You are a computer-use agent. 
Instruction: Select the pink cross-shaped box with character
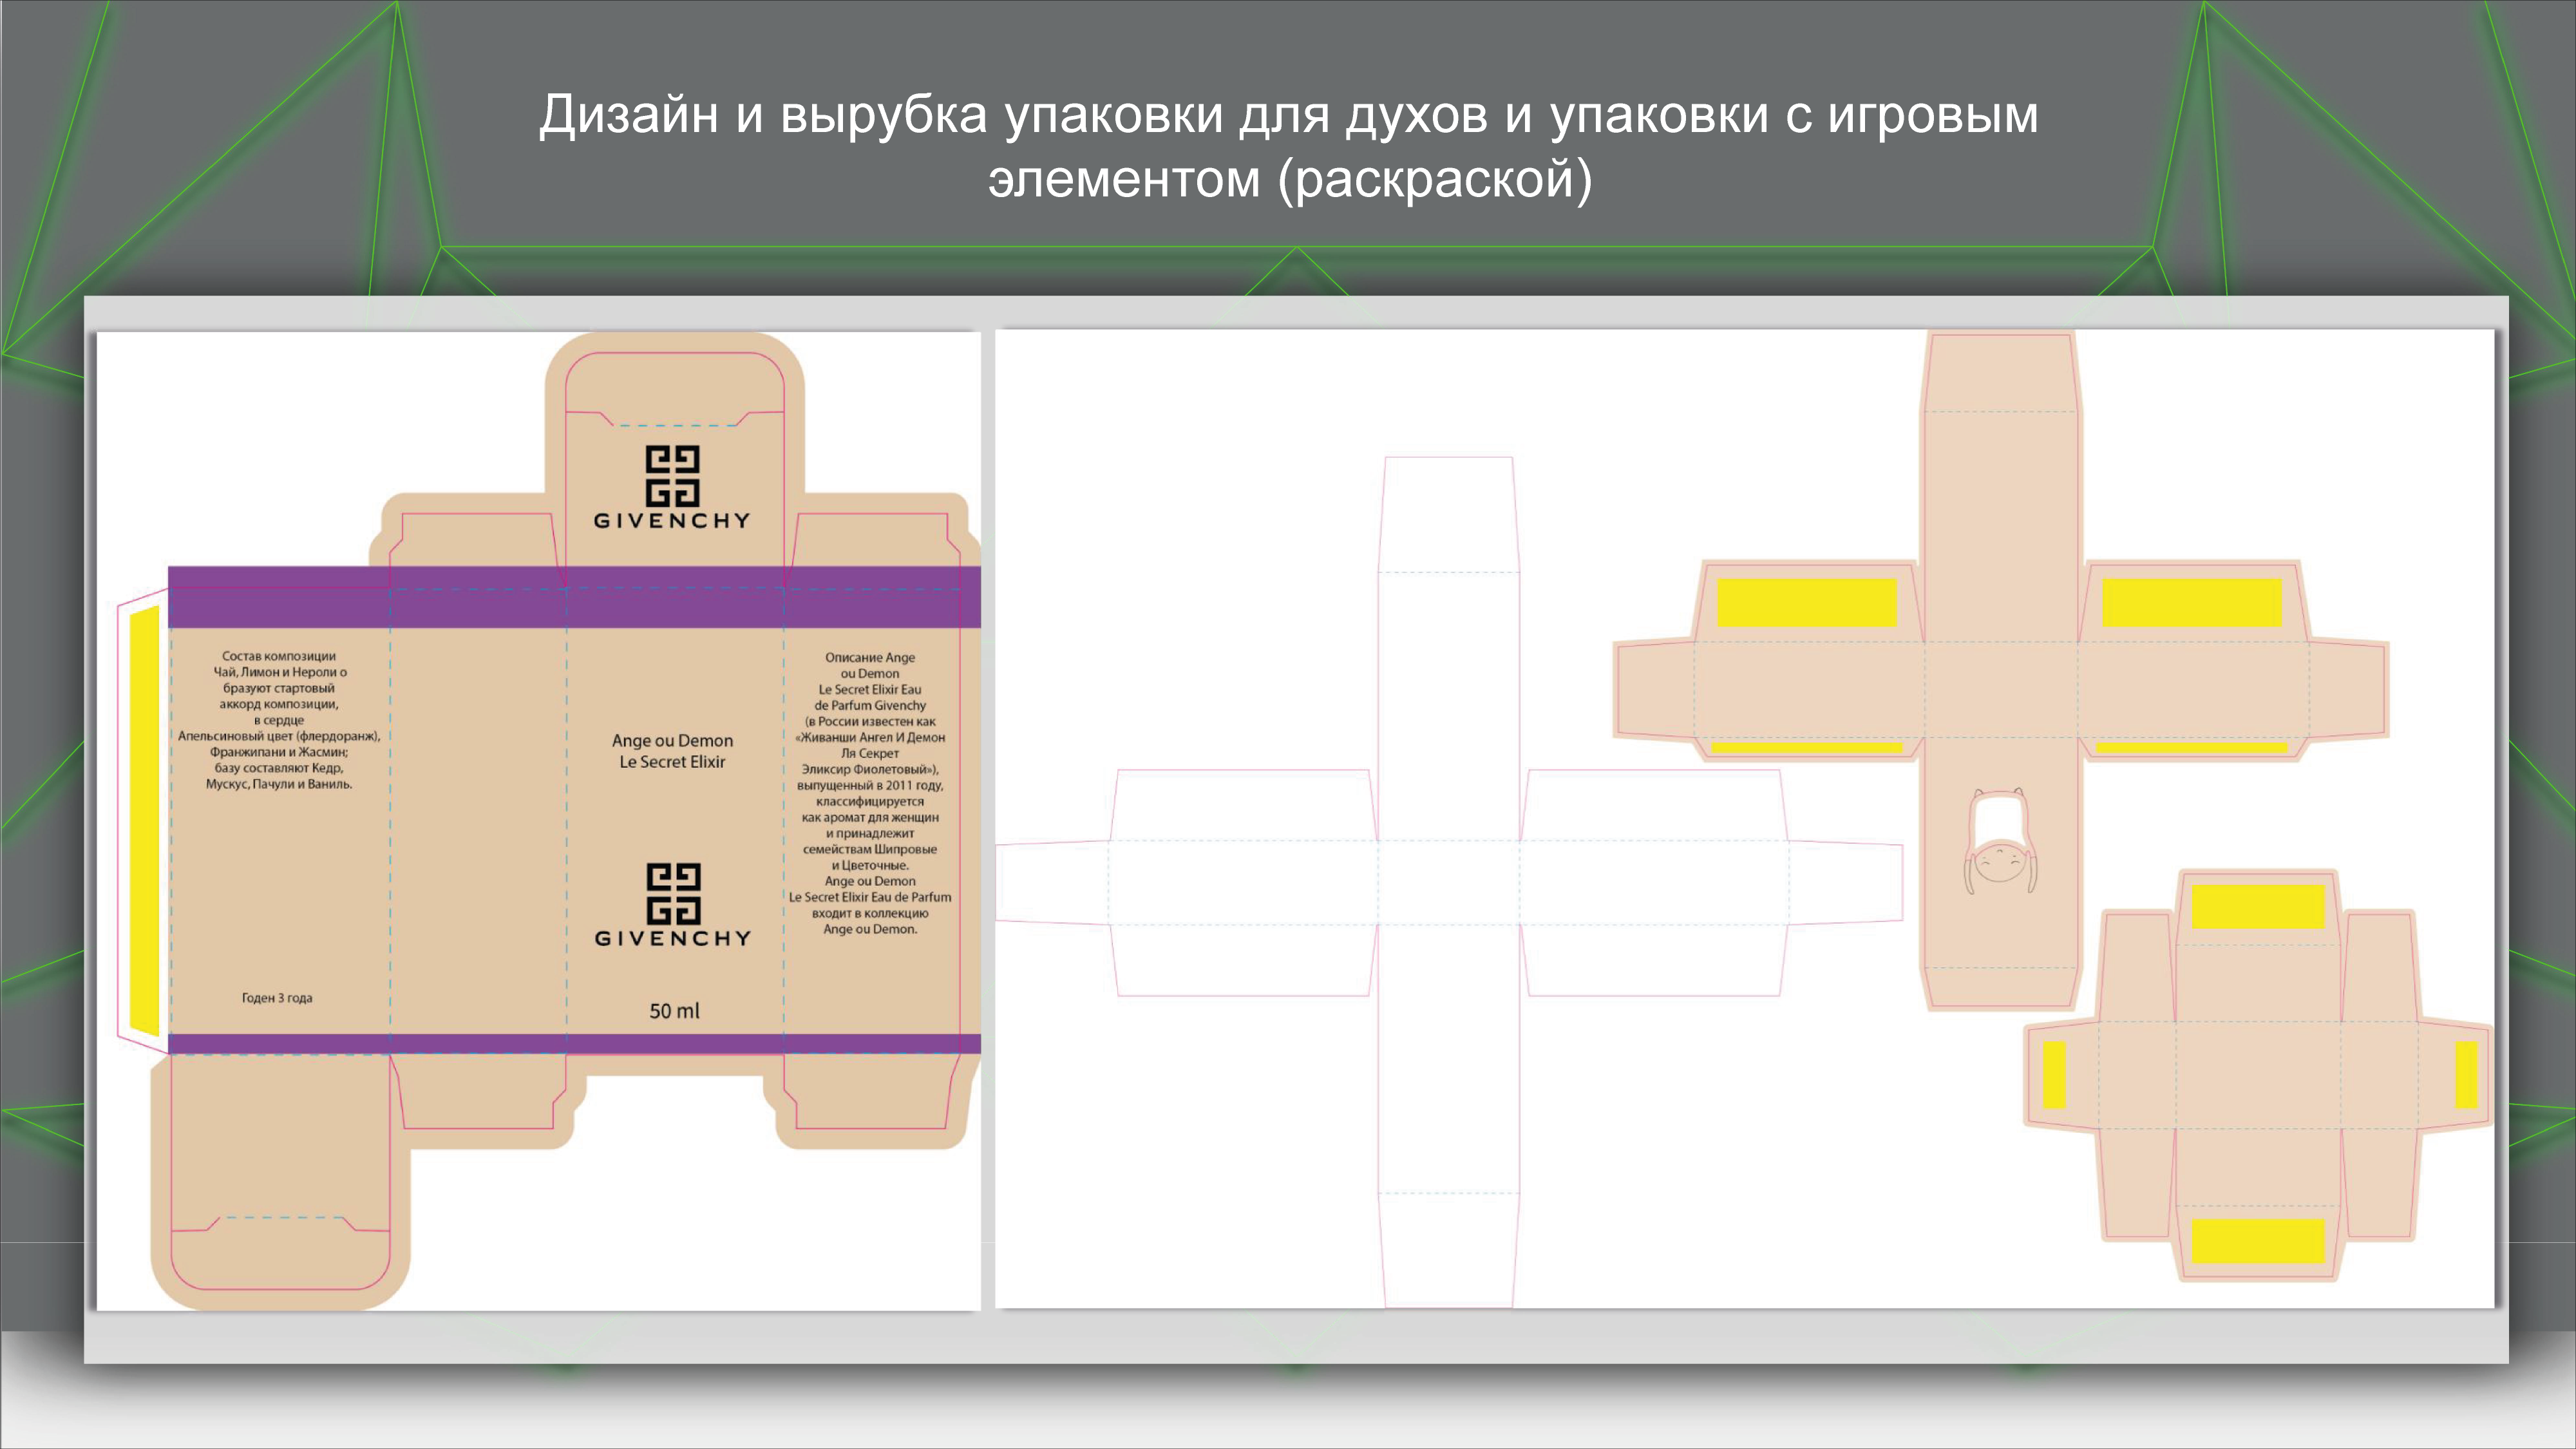2001,670
